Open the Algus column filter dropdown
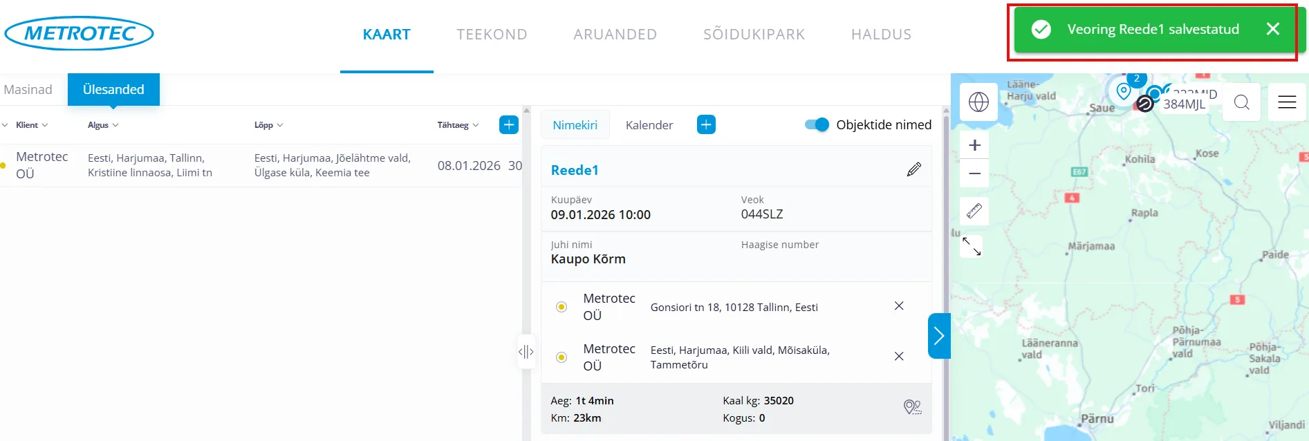This screenshot has height=441, width=1309. 103,125
